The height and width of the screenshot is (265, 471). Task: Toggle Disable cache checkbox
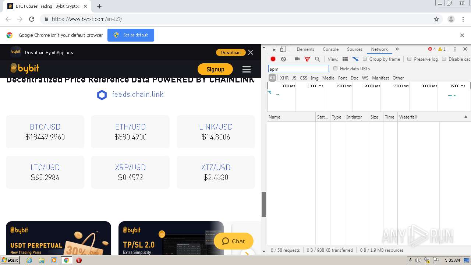tap(444, 59)
